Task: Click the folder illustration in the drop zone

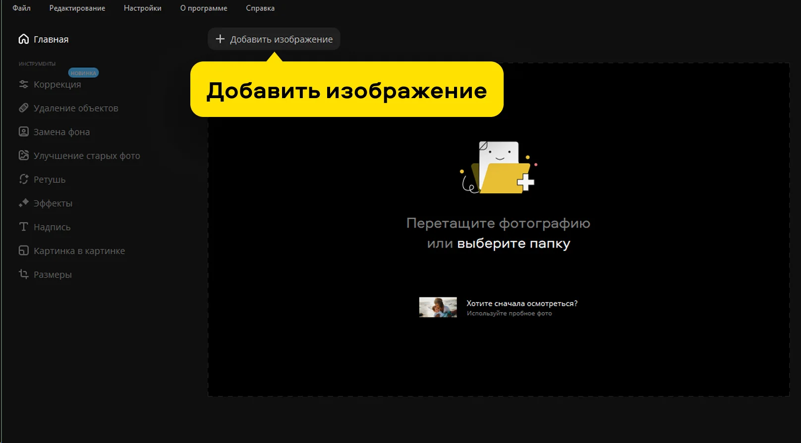Action: [498, 167]
